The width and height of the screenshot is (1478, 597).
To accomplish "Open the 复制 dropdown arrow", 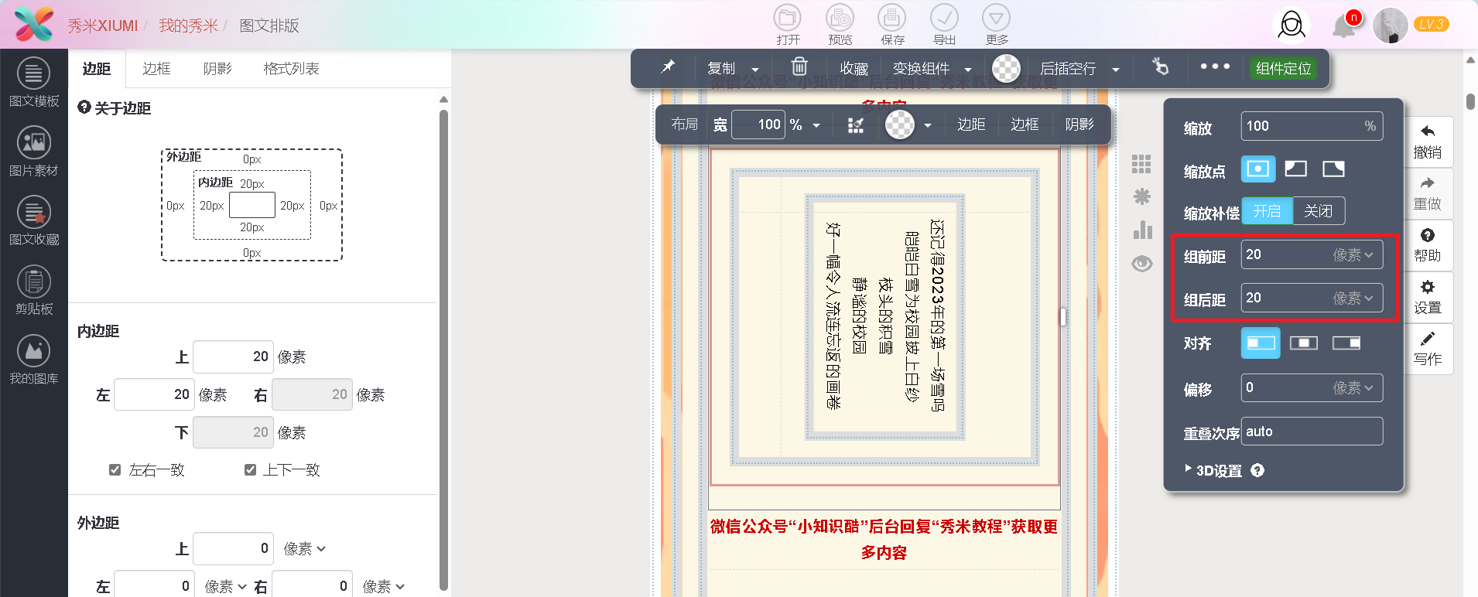I will 755,70.
